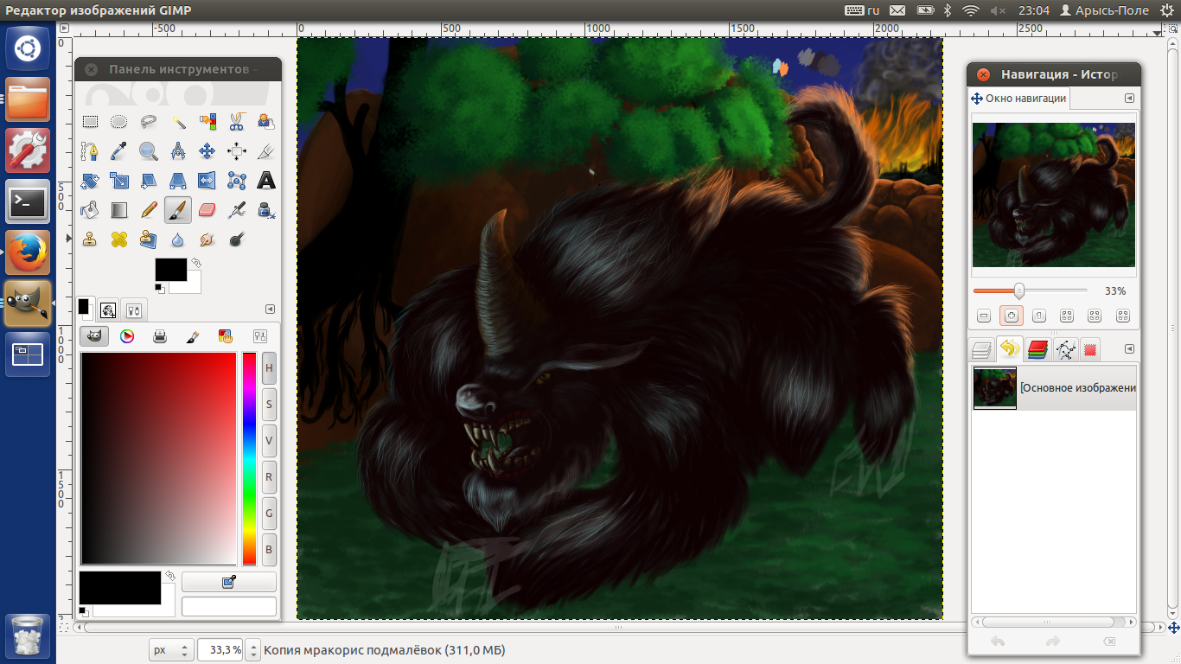
Task: Select the Heal bandage tool
Action: (119, 239)
